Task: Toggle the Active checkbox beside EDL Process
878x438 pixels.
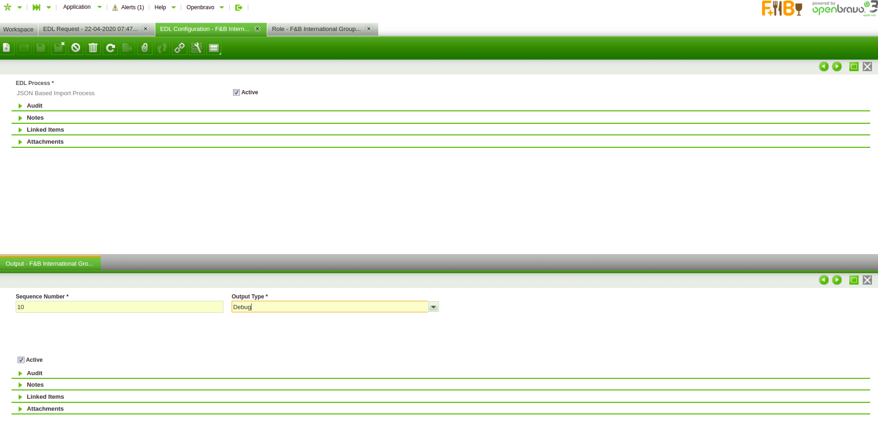Action: pos(236,92)
